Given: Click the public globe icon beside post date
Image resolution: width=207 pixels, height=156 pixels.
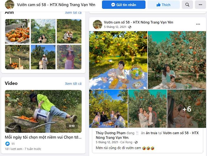Looking at the screenshot, I should pyautogui.click(x=130, y=27).
